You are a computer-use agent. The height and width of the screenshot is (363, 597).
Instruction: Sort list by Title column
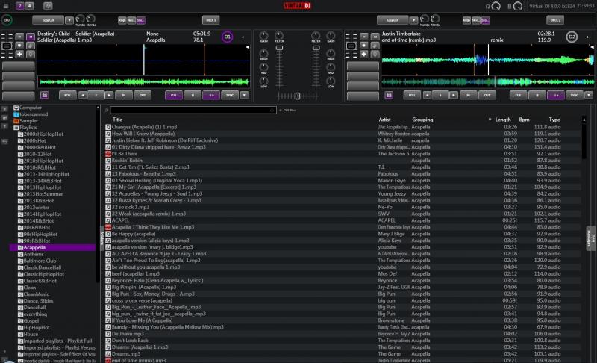pyautogui.click(x=117, y=120)
